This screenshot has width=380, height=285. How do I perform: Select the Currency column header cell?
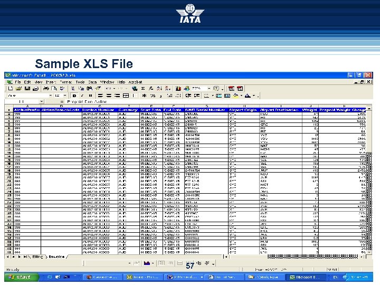click(x=129, y=110)
